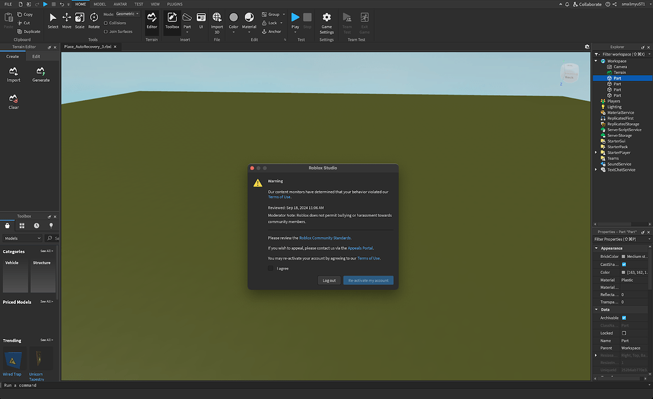Click the Log out button
The height and width of the screenshot is (399, 653).
point(329,280)
